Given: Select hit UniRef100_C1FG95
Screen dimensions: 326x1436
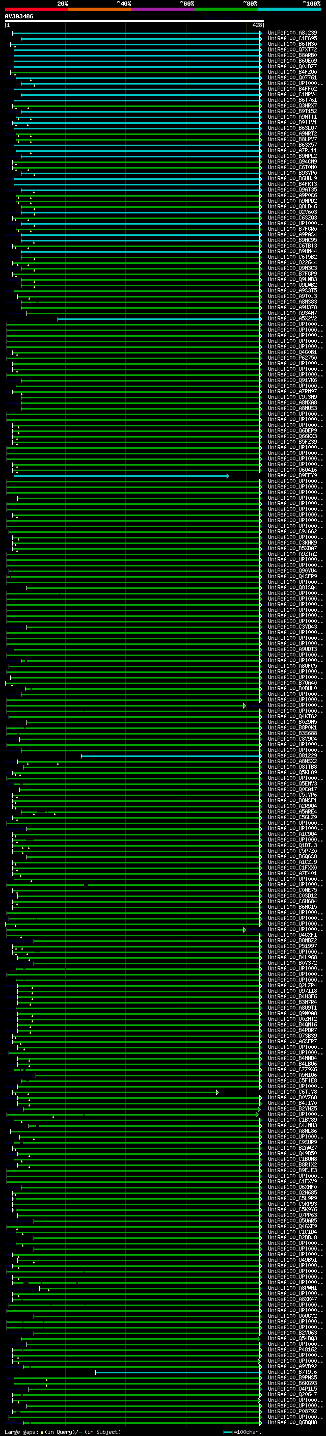Looking at the screenshot, I should coord(292,39).
